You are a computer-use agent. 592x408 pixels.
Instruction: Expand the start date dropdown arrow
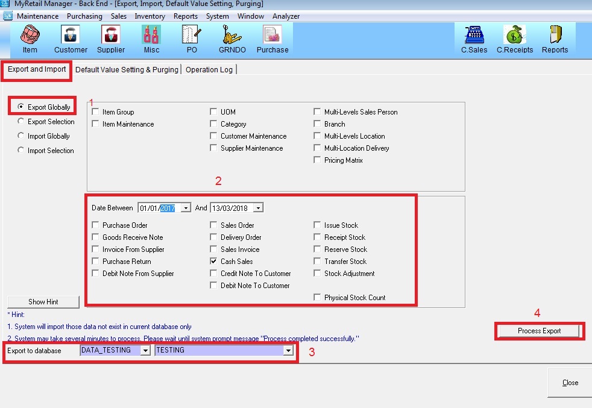click(x=186, y=208)
